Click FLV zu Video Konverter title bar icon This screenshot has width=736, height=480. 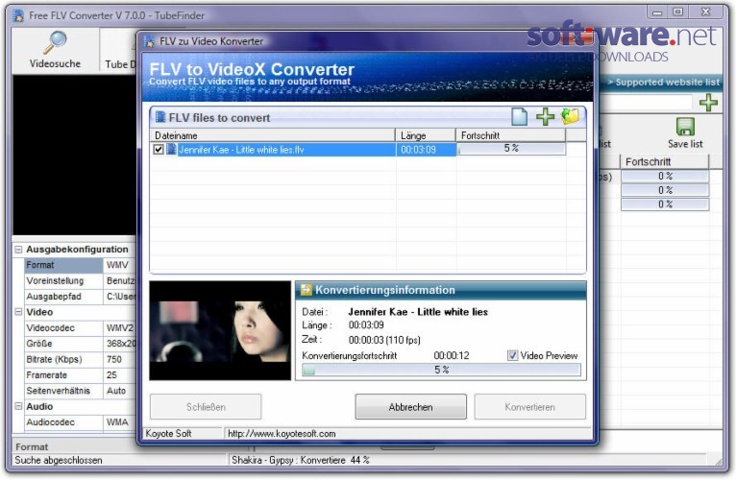coord(149,41)
